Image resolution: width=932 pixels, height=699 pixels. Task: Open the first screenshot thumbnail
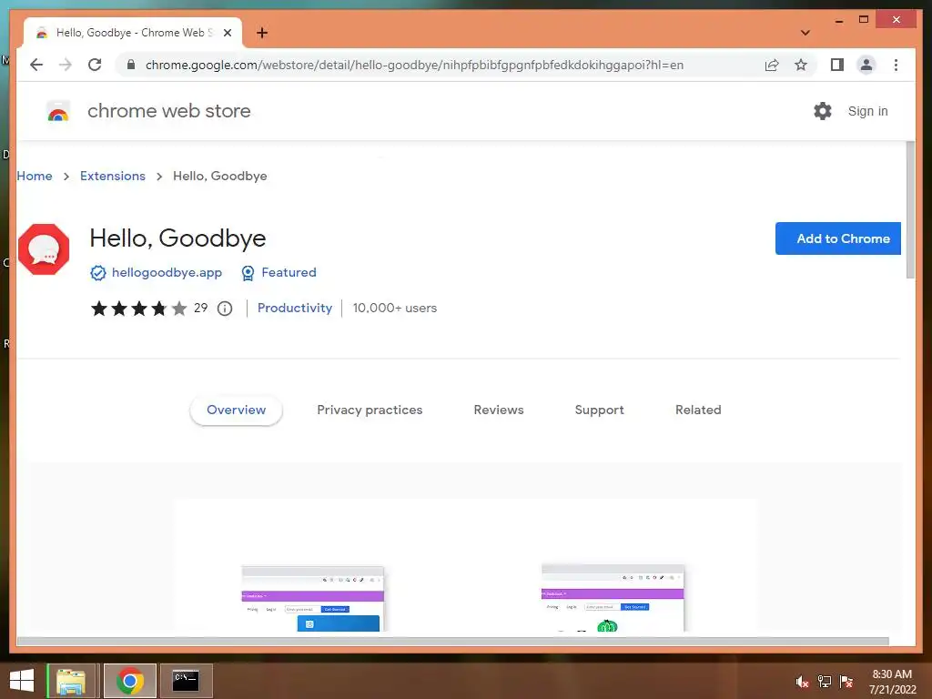(x=313, y=598)
